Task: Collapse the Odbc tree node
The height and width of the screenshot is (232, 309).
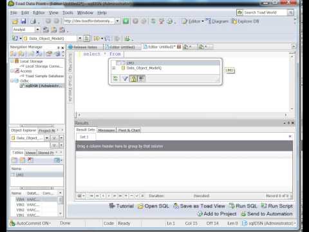Action: 12,81
